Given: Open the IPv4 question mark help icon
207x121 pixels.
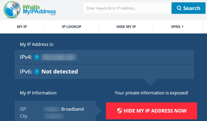Looking at the screenshot, I should [x=37, y=57].
